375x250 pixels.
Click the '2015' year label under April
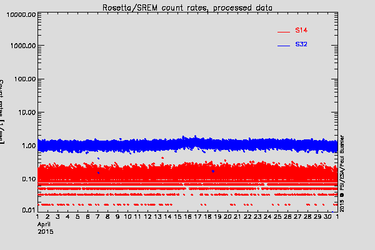pos(45,231)
